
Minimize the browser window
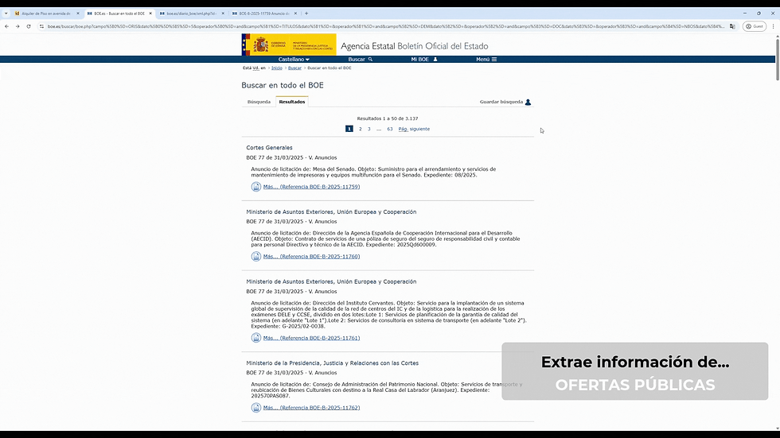745,14
